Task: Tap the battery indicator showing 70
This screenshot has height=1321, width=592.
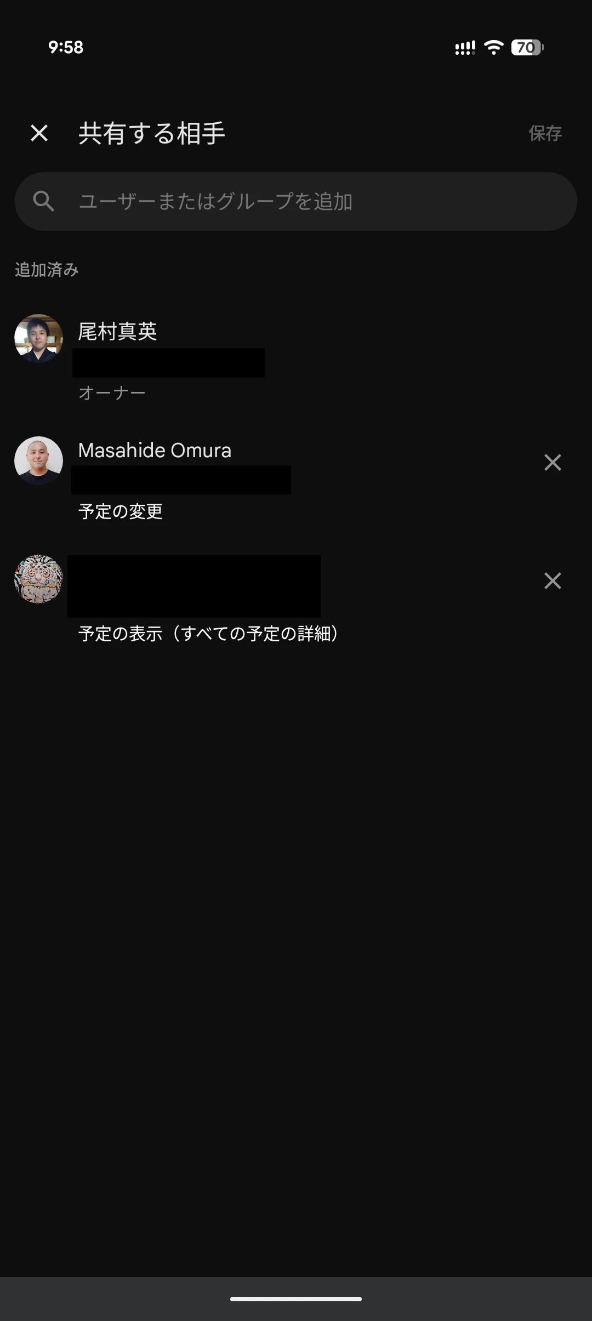Action: tap(527, 47)
